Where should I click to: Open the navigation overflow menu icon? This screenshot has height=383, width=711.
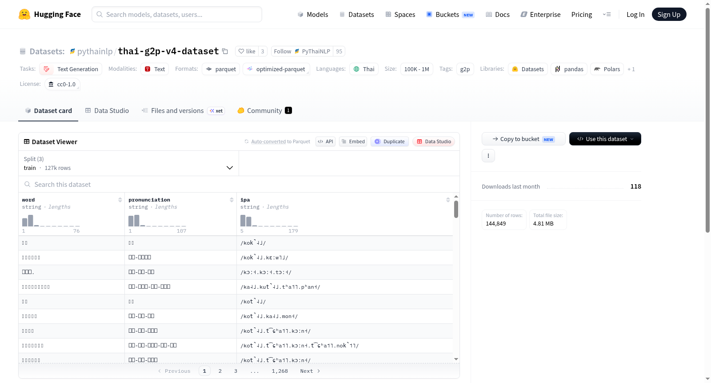click(x=607, y=14)
